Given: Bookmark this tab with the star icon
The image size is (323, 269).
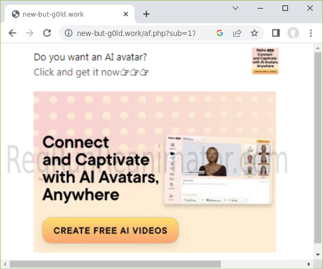Looking at the screenshot, I should [x=254, y=33].
